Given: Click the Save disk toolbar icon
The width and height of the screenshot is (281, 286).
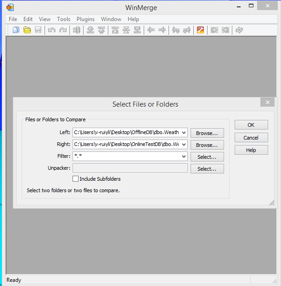Looking at the screenshot, I should tap(38, 30).
